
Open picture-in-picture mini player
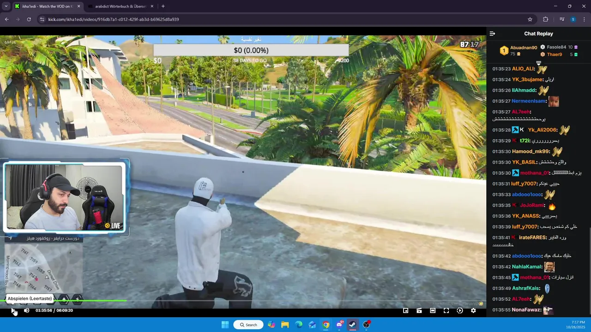[x=405, y=311]
